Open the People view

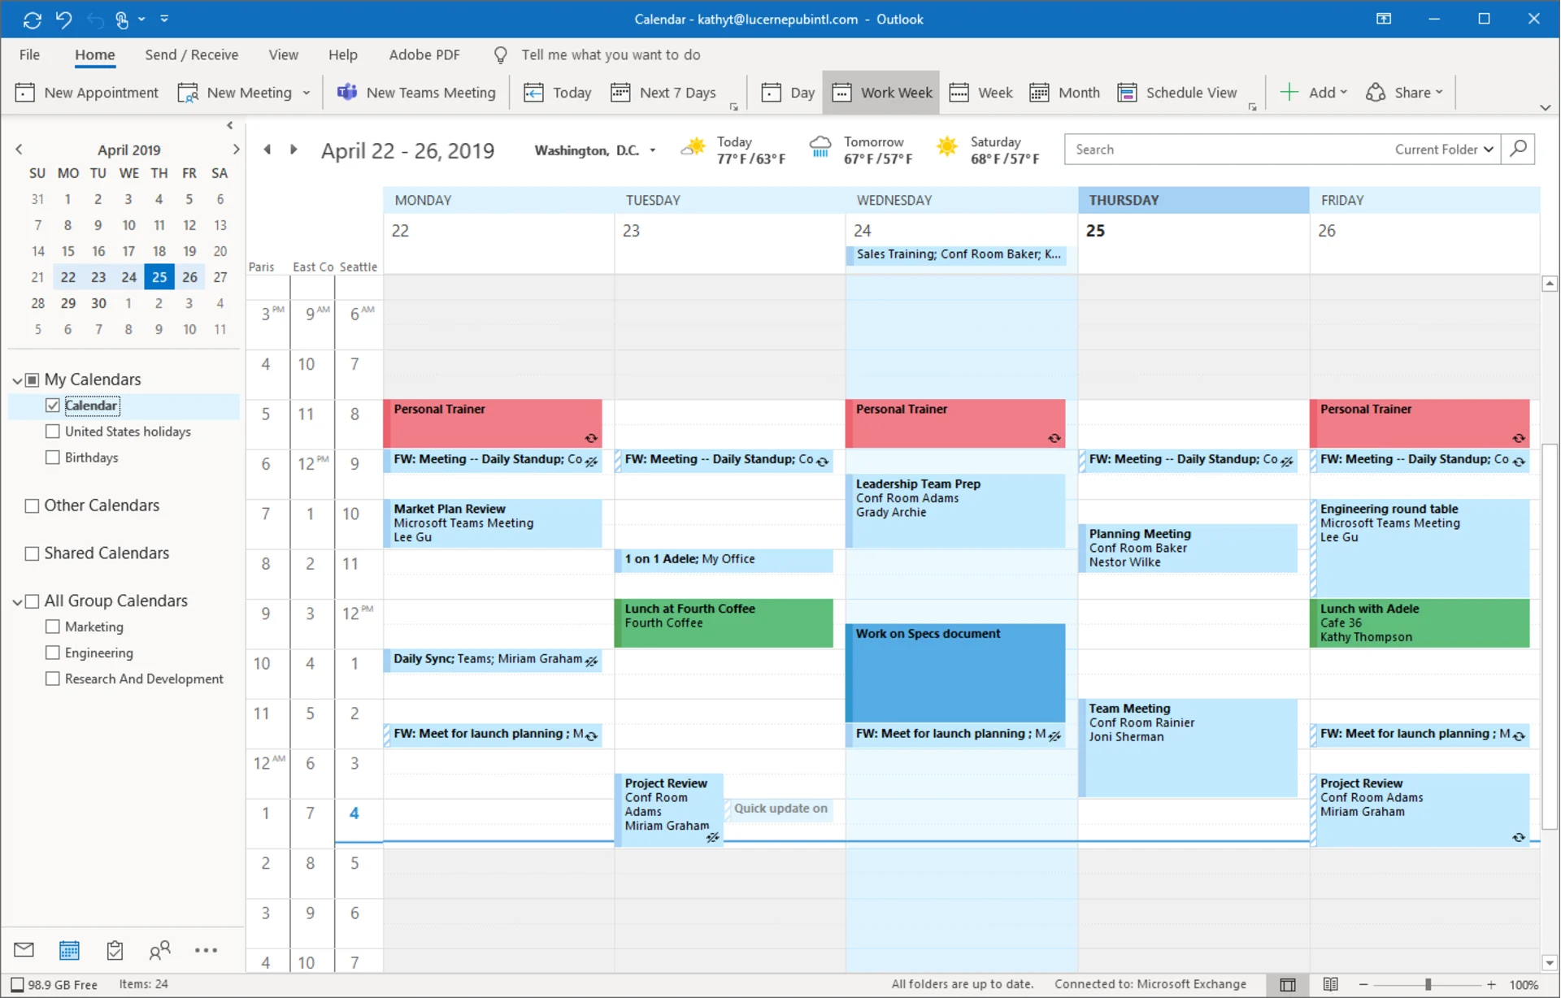[159, 949]
